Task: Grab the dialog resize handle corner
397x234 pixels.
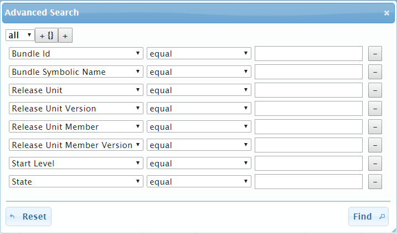Action: pos(394,231)
